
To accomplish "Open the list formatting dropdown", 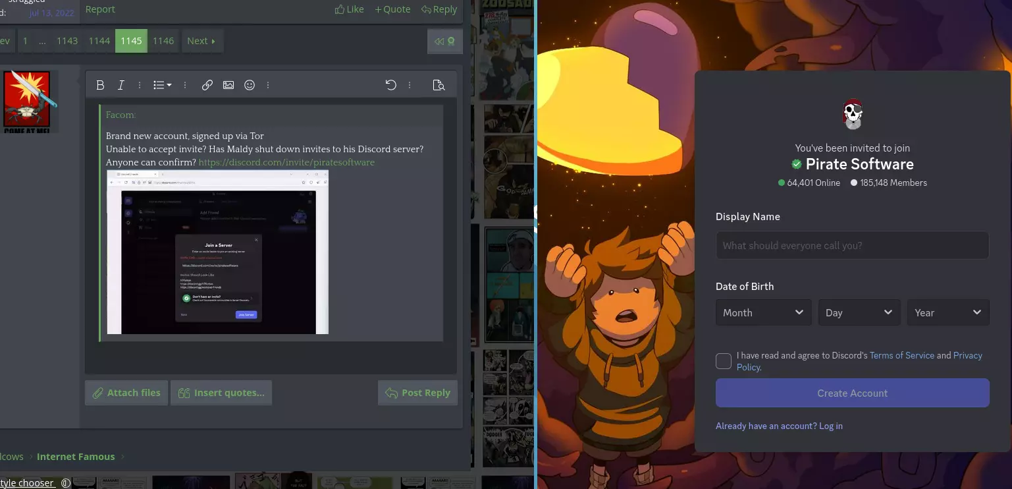I will pyautogui.click(x=162, y=85).
